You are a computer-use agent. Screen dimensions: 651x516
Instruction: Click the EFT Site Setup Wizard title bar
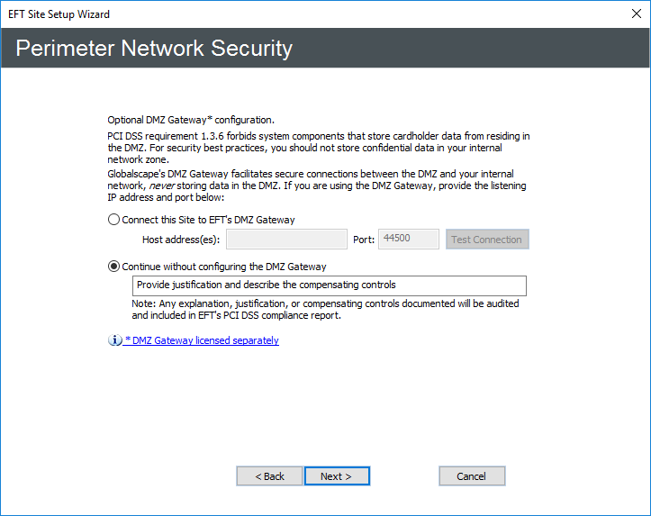[270, 14]
